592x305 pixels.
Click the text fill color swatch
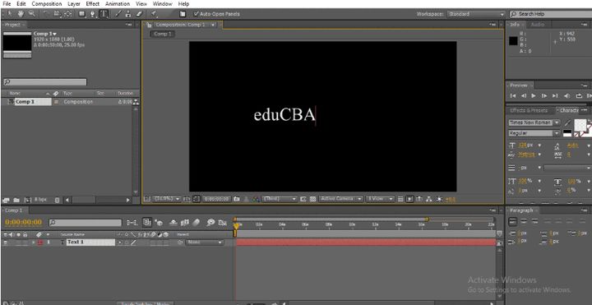(x=580, y=124)
